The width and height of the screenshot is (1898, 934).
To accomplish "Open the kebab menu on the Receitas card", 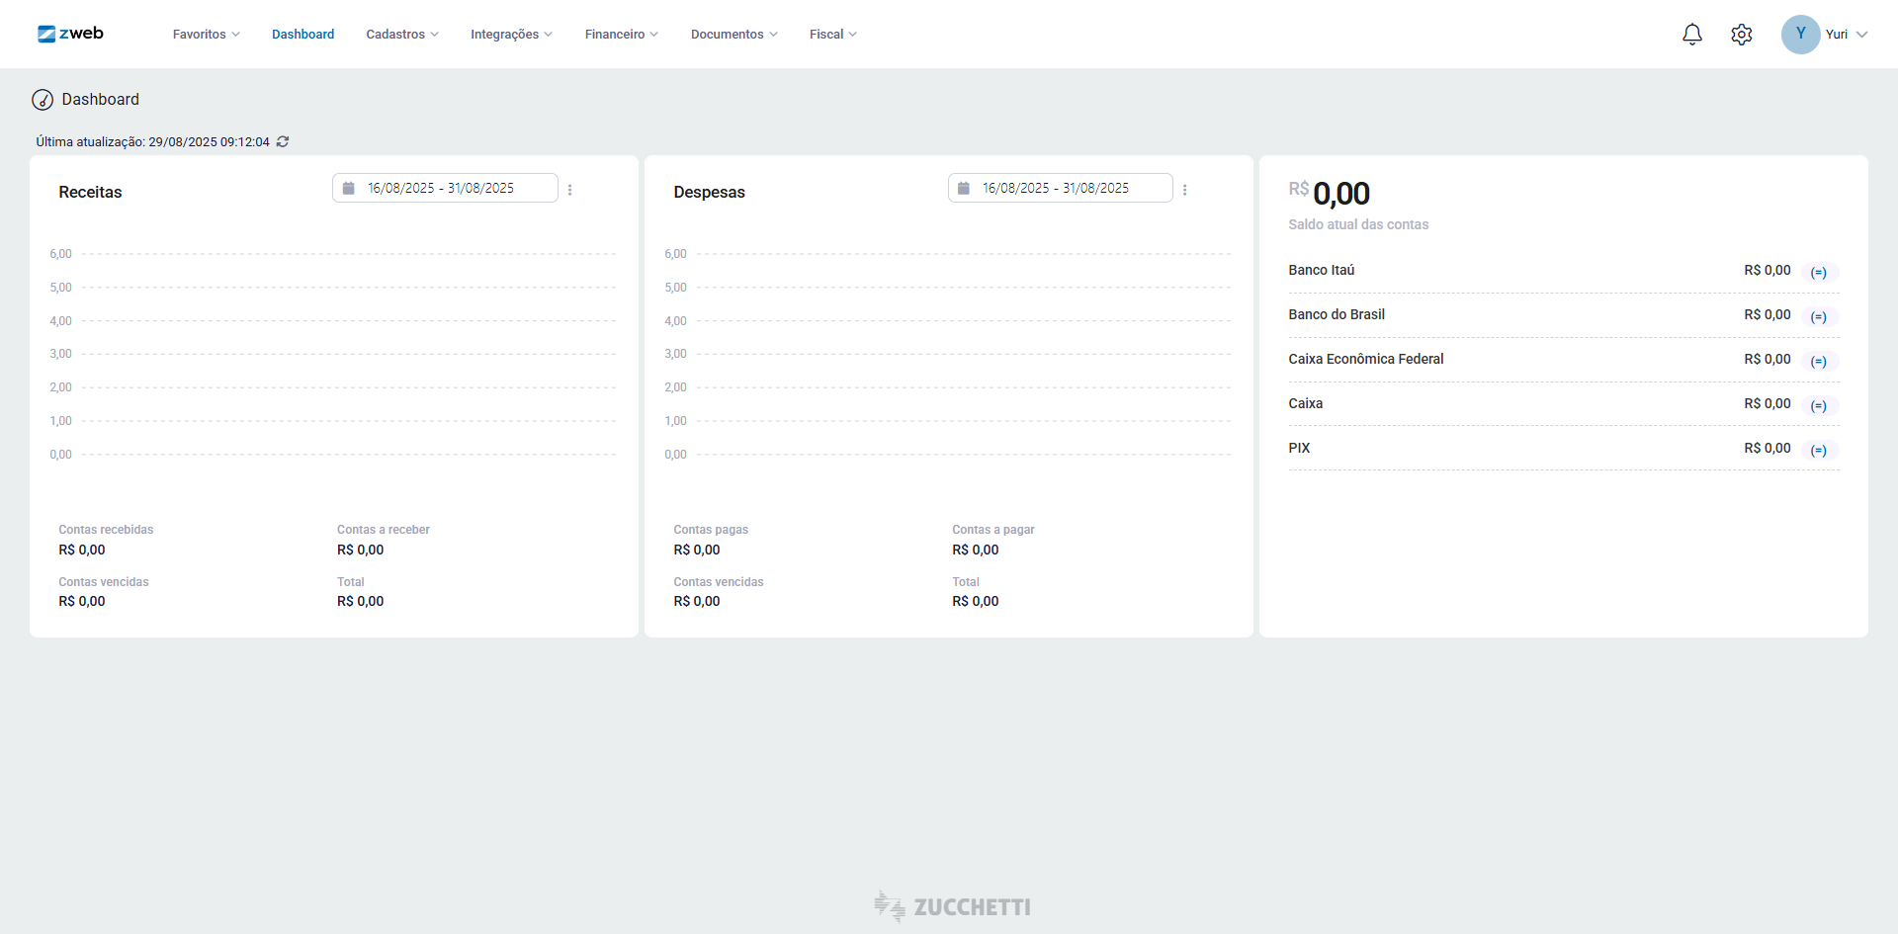I will point(570,190).
